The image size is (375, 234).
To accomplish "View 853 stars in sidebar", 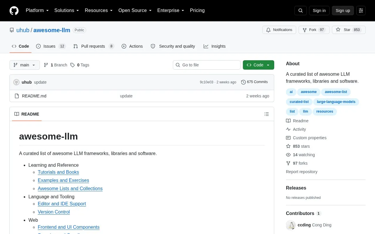I will 298,146.
